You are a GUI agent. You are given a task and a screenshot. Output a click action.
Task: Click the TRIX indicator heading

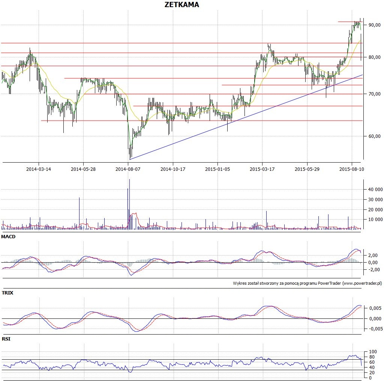click(x=7, y=293)
